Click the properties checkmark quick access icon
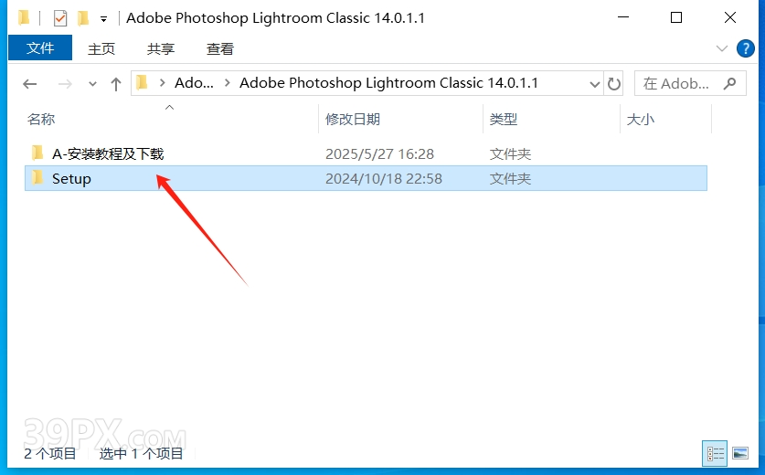 (x=60, y=18)
